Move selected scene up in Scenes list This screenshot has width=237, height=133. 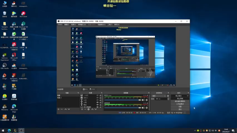tap(65, 109)
